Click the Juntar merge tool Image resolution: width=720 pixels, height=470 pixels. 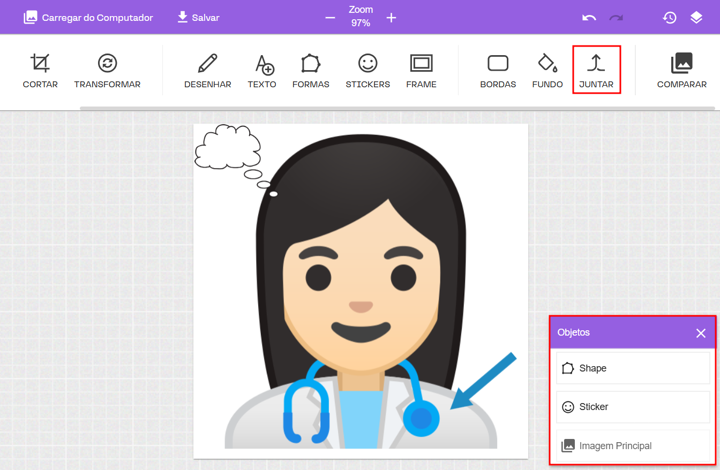click(x=596, y=71)
